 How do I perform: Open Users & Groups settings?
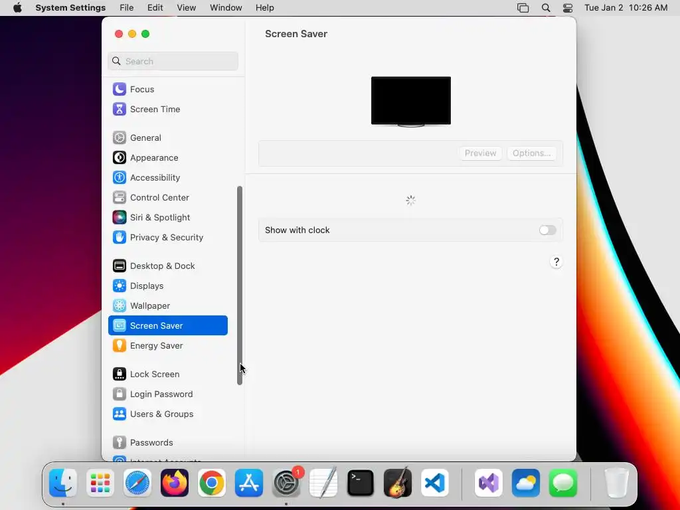[168, 414]
